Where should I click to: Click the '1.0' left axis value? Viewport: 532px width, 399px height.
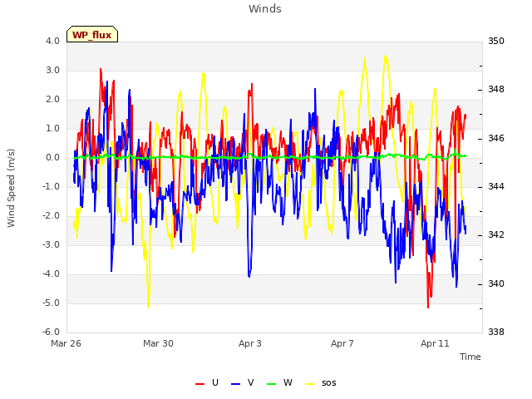point(52,129)
